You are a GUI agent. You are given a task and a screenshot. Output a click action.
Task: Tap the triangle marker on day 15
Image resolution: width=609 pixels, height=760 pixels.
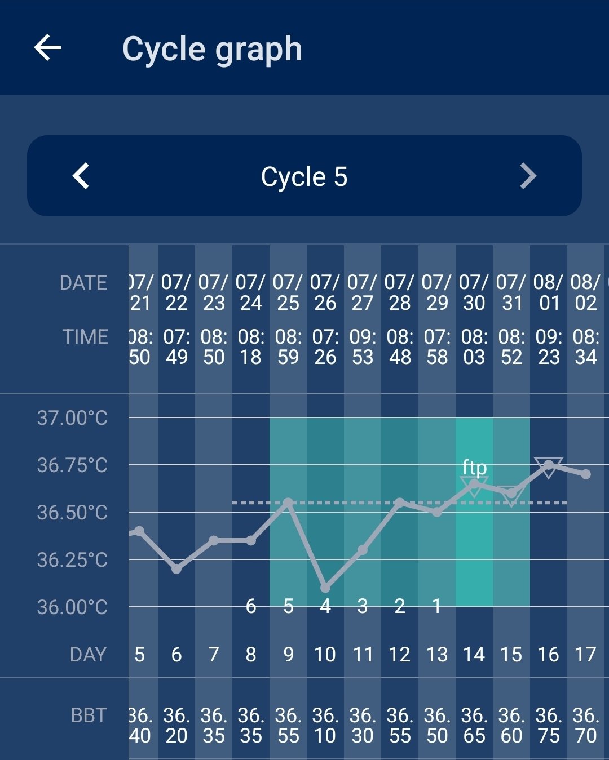[x=511, y=495]
